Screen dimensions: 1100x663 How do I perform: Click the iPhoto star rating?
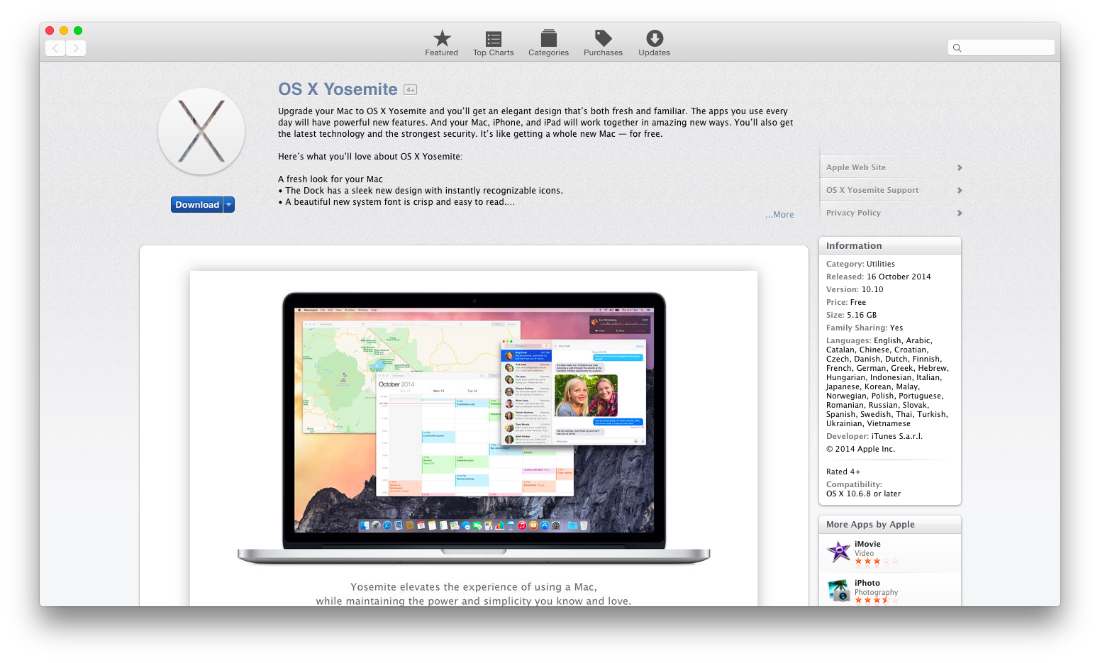tap(877, 600)
